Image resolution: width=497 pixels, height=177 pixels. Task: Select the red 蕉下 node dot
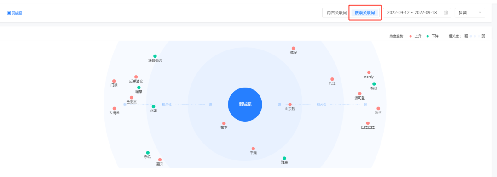[x=224, y=123]
